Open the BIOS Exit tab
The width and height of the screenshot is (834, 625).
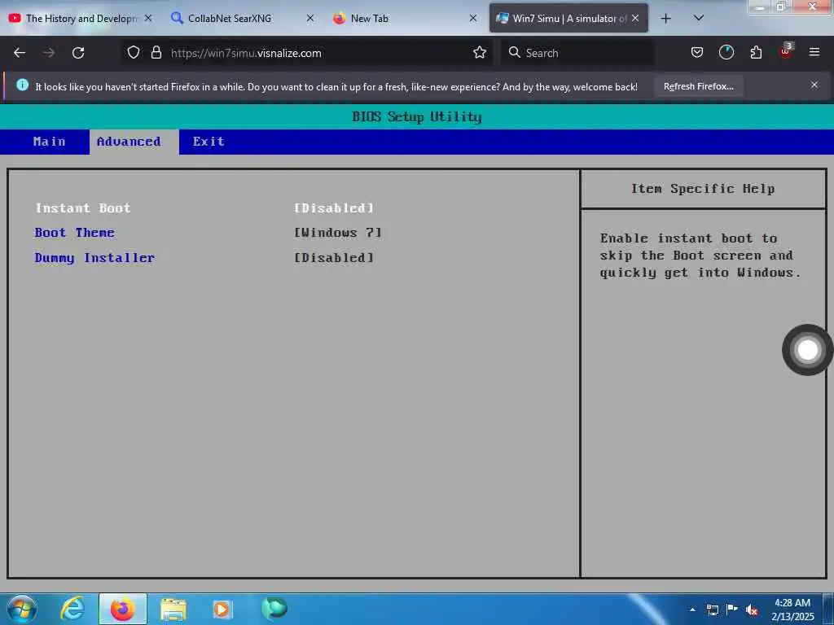[x=208, y=142]
